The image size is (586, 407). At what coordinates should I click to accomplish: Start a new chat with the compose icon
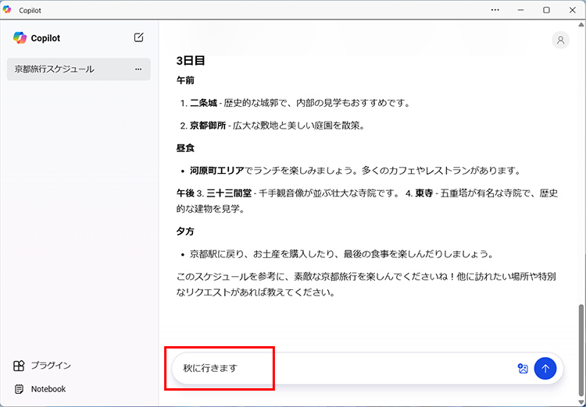click(x=139, y=37)
